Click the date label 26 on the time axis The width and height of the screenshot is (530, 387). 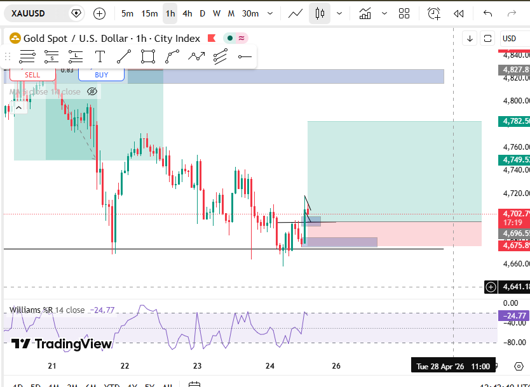click(x=336, y=366)
